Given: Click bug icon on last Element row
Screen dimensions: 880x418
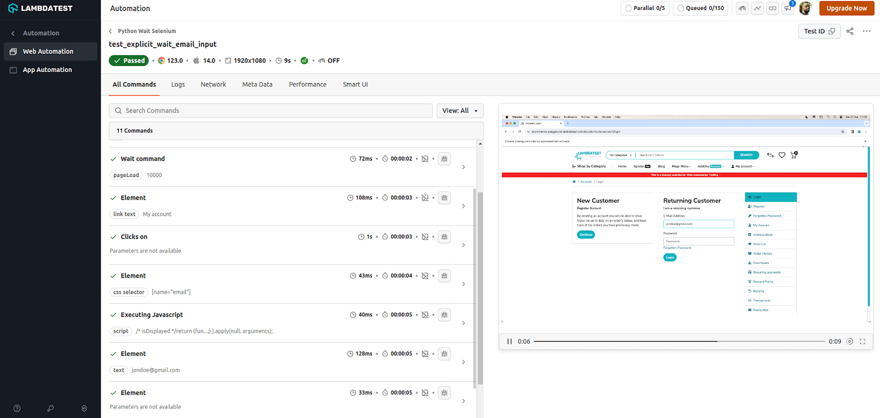Looking at the screenshot, I should 444,393.
